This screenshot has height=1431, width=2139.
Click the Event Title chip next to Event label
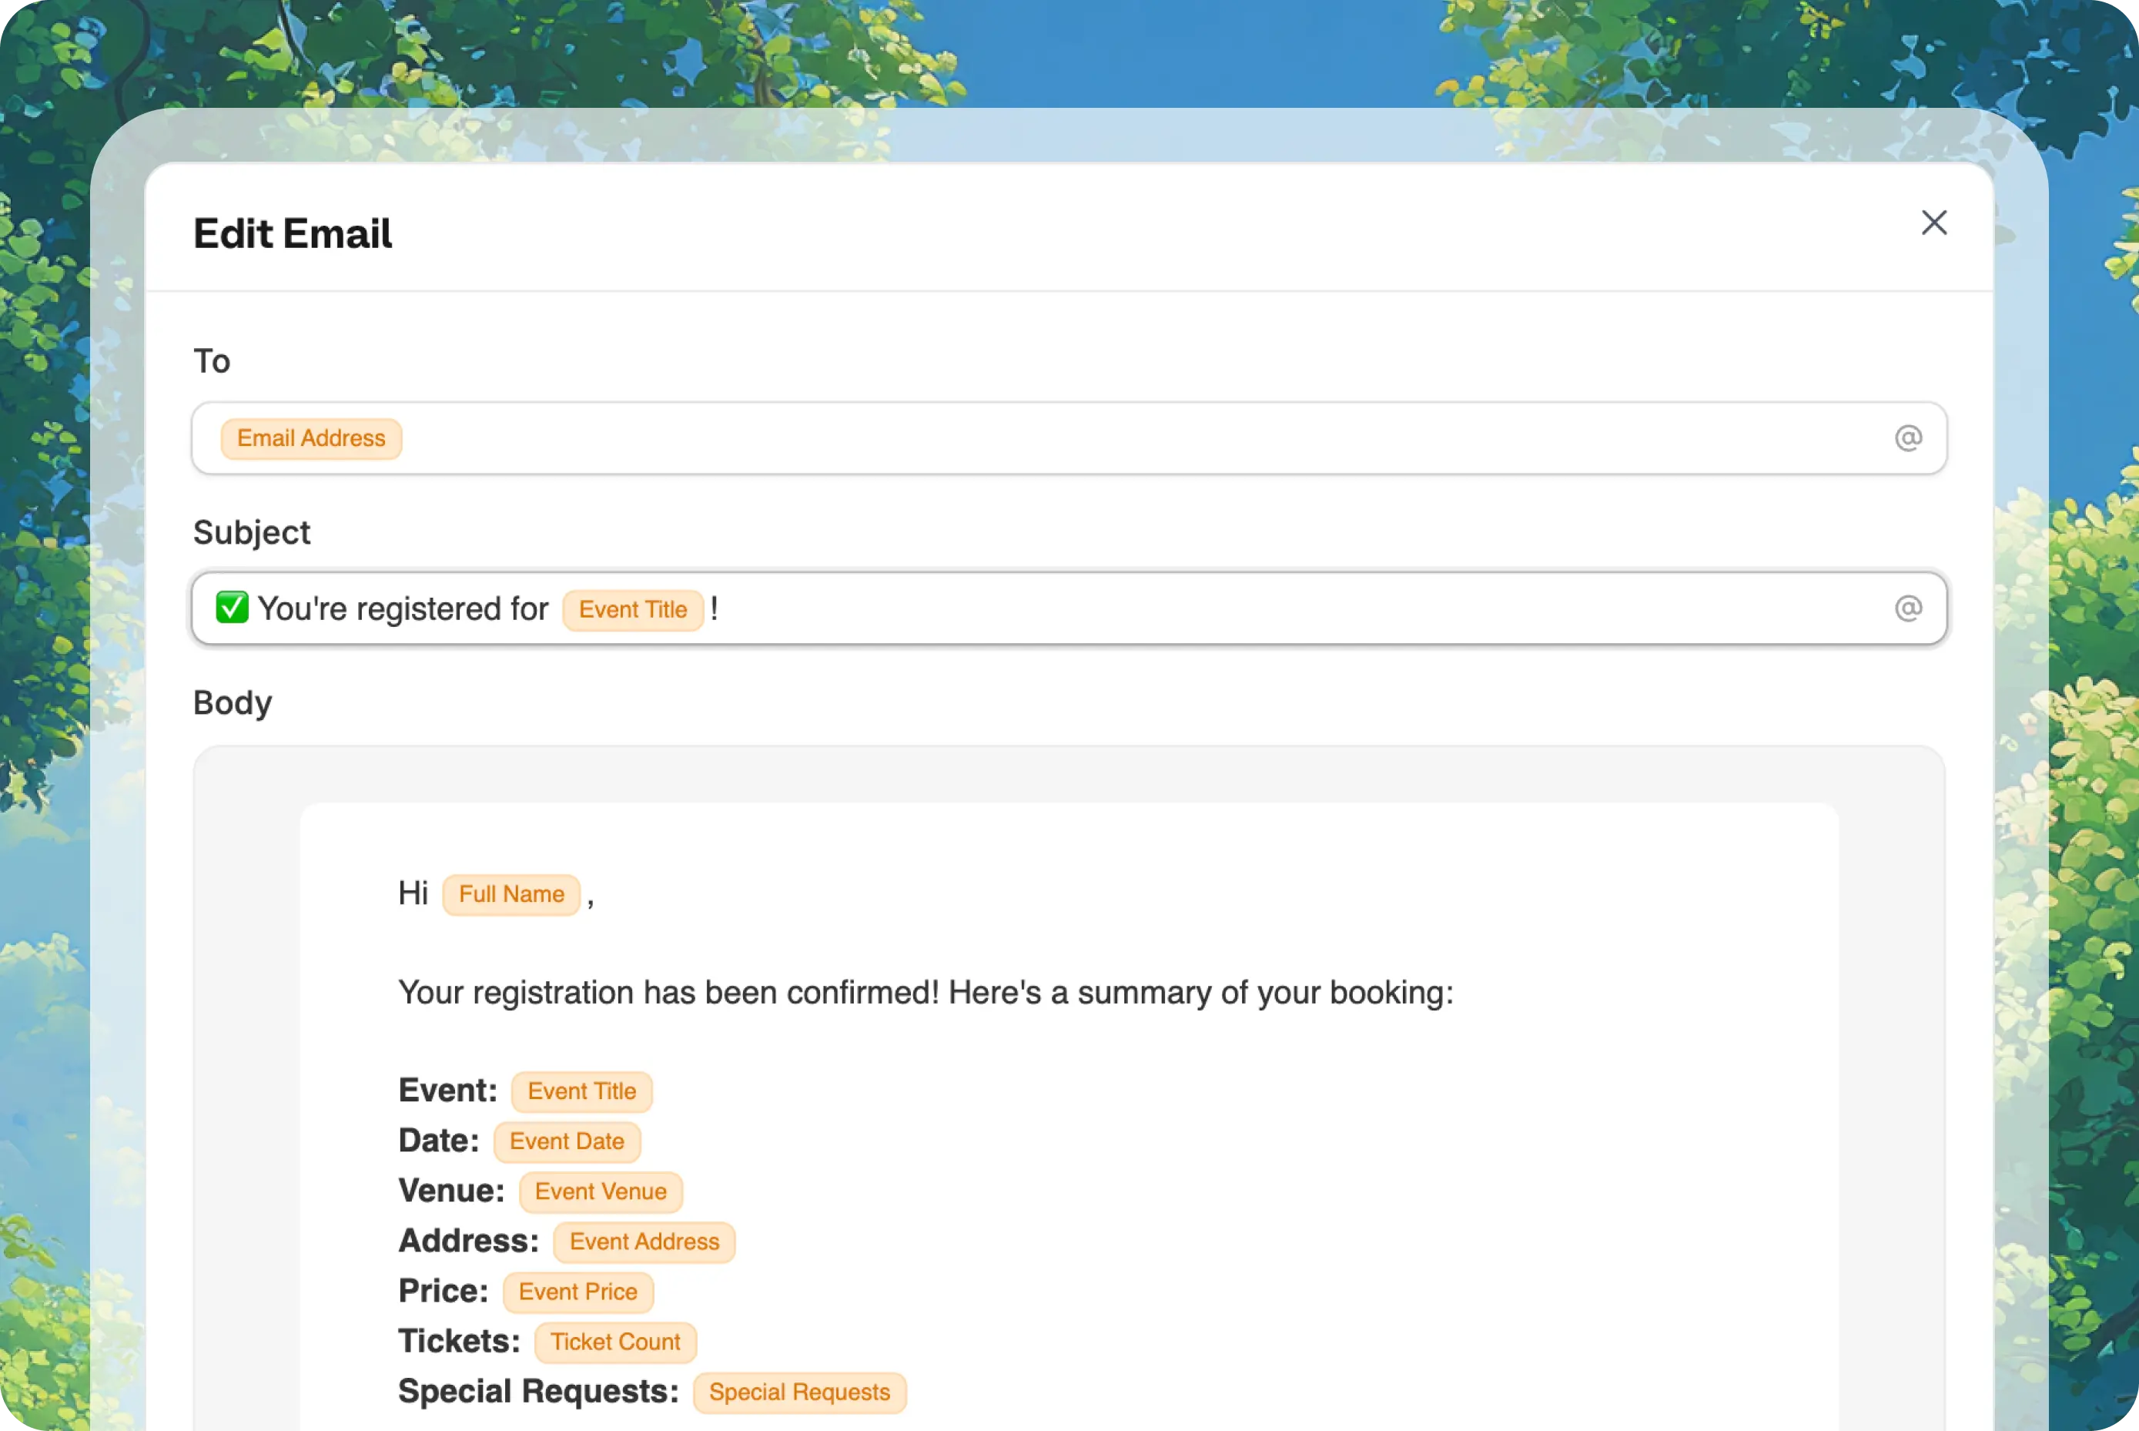(581, 1091)
